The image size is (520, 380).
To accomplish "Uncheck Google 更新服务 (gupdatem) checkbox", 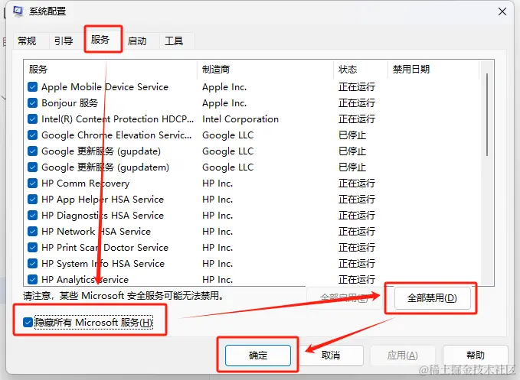I will click(32, 167).
